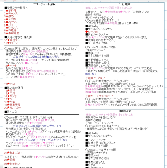Select the '2★チャンス' entry
167x168 pixels.
[x=11, y=13]
